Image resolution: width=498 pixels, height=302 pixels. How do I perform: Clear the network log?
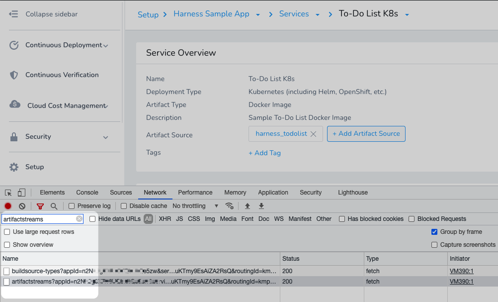pos(22,206)
